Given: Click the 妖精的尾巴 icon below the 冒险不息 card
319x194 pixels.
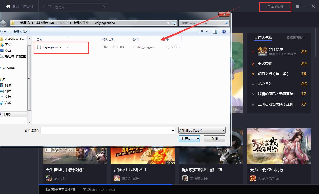Looking at the screenshot, I should (x=117, y=178).
